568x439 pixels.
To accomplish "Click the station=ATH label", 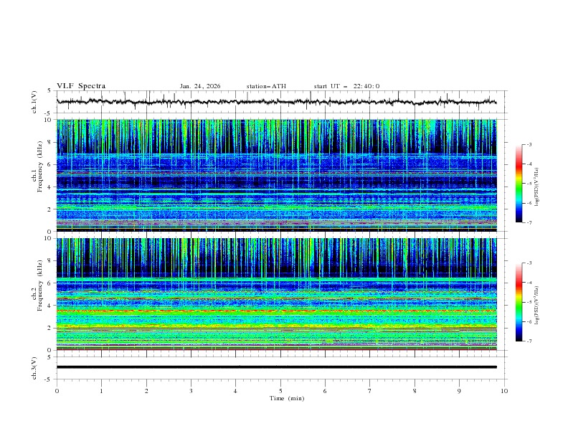I will click(266, 86).
